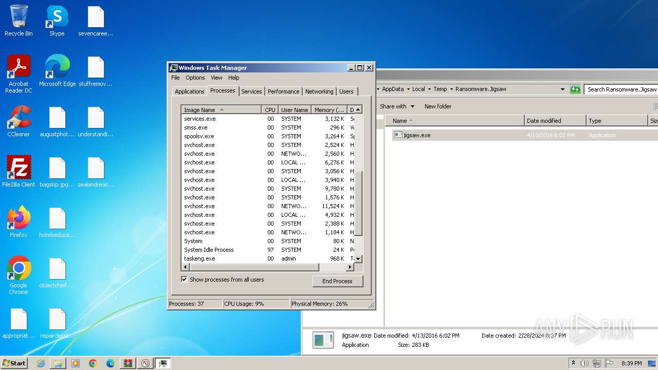Expand the Local breadcrumb arrow in Explorer
Viewport: 658px width, 370px height.
[x=430, y=89]
